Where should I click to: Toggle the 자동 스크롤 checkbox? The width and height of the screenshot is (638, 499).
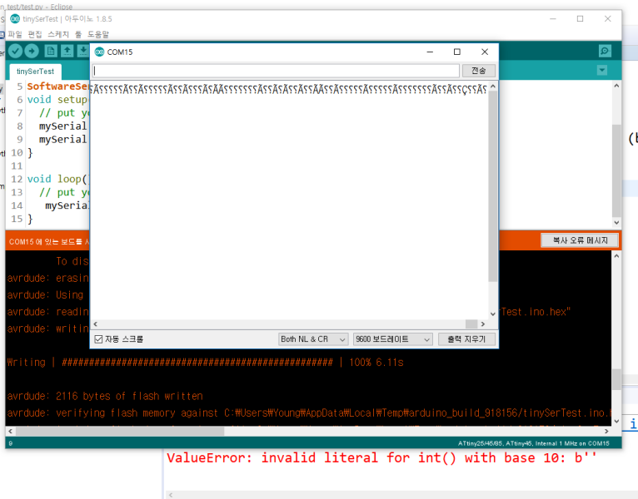98,338
